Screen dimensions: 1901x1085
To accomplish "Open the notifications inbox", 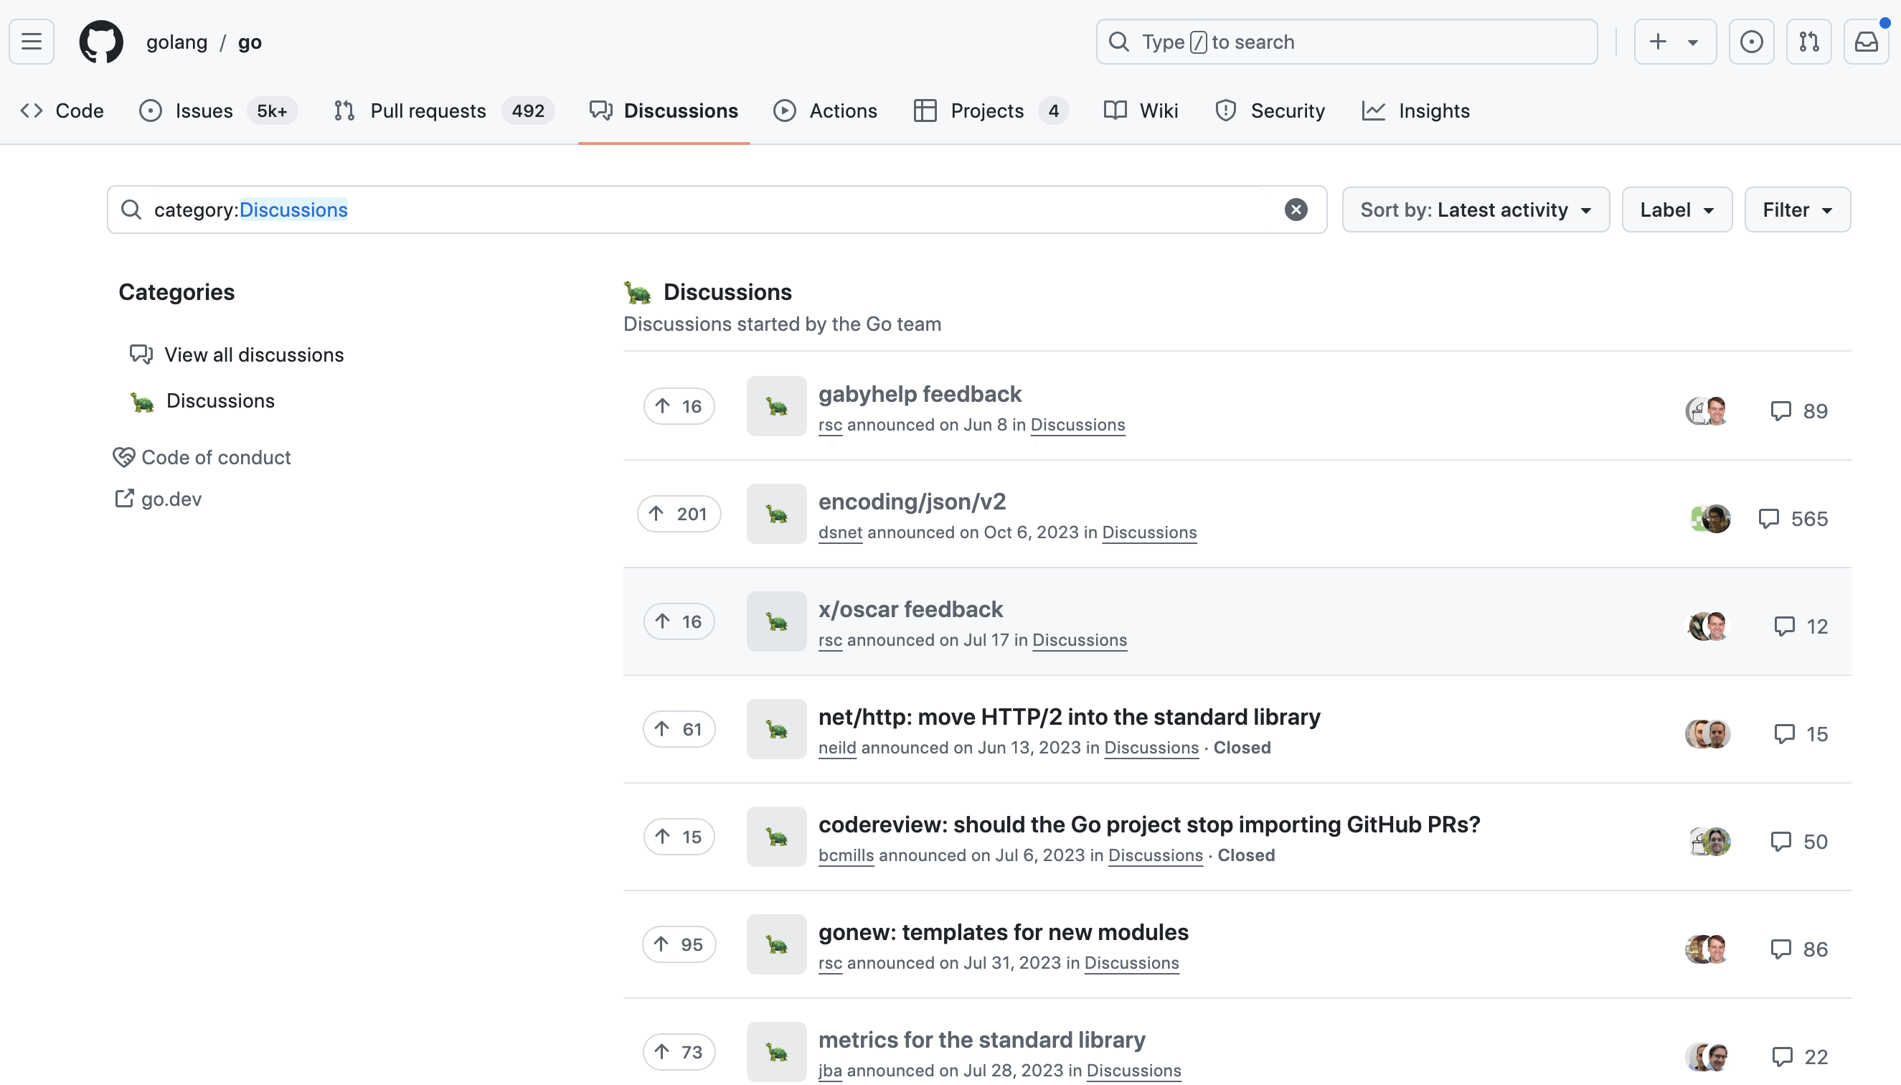I will [1866, 42].
